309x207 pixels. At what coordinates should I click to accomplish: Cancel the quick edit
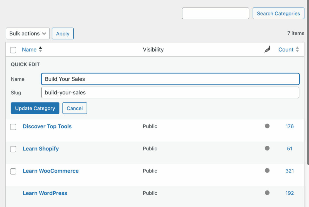tap(75, 108)
